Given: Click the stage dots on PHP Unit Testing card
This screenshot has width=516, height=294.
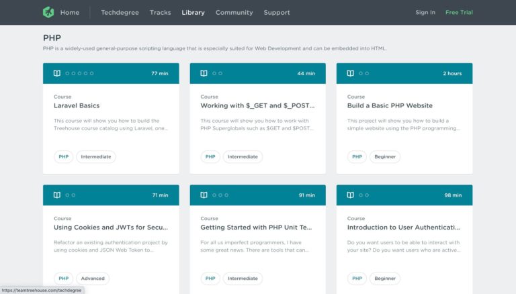Looking at the screenshot, I should pos(220,195).
